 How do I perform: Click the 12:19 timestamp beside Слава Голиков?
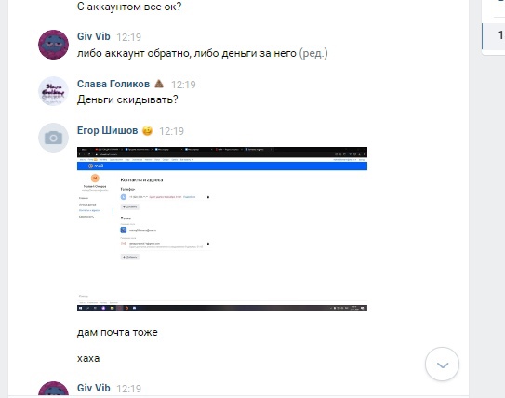(183, 85)
